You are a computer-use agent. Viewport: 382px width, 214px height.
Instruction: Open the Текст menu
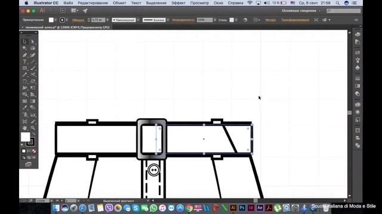[136, 3]
